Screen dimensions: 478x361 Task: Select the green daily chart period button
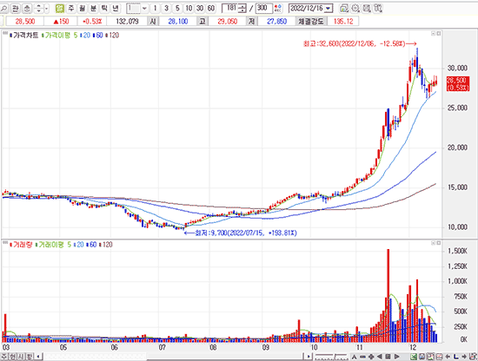point(60,8)
